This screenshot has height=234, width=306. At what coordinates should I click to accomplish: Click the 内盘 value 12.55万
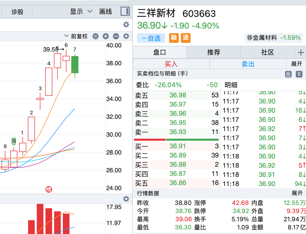tap(295, 203)
